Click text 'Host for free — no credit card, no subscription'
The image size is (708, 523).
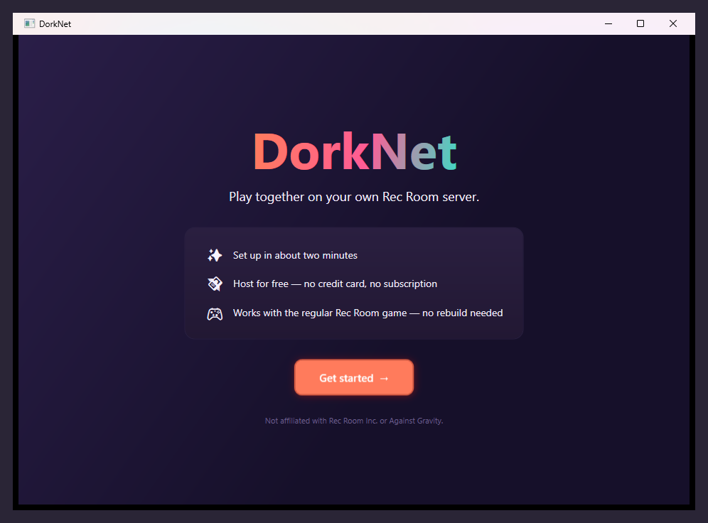pyautogui.click(x=335, y=284)
